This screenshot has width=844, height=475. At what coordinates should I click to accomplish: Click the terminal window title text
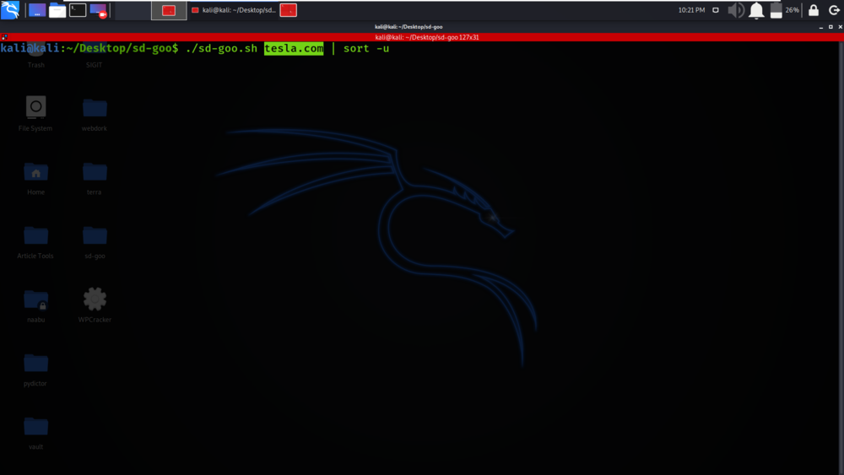[x=408, y=26]
